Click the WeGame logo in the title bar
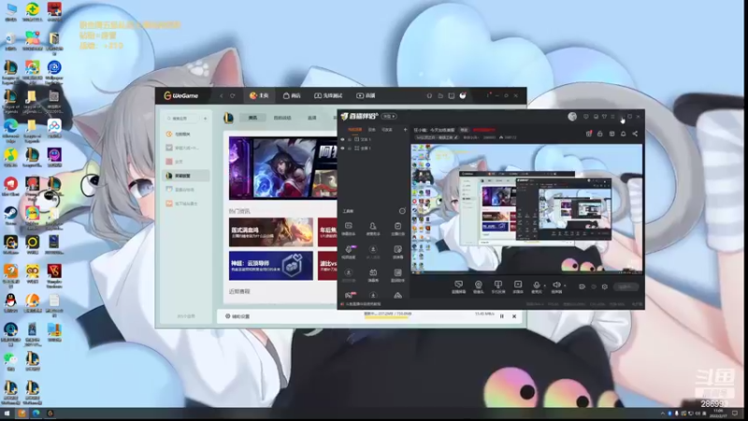This screenshot has height=421, width=748. [180, 96]
